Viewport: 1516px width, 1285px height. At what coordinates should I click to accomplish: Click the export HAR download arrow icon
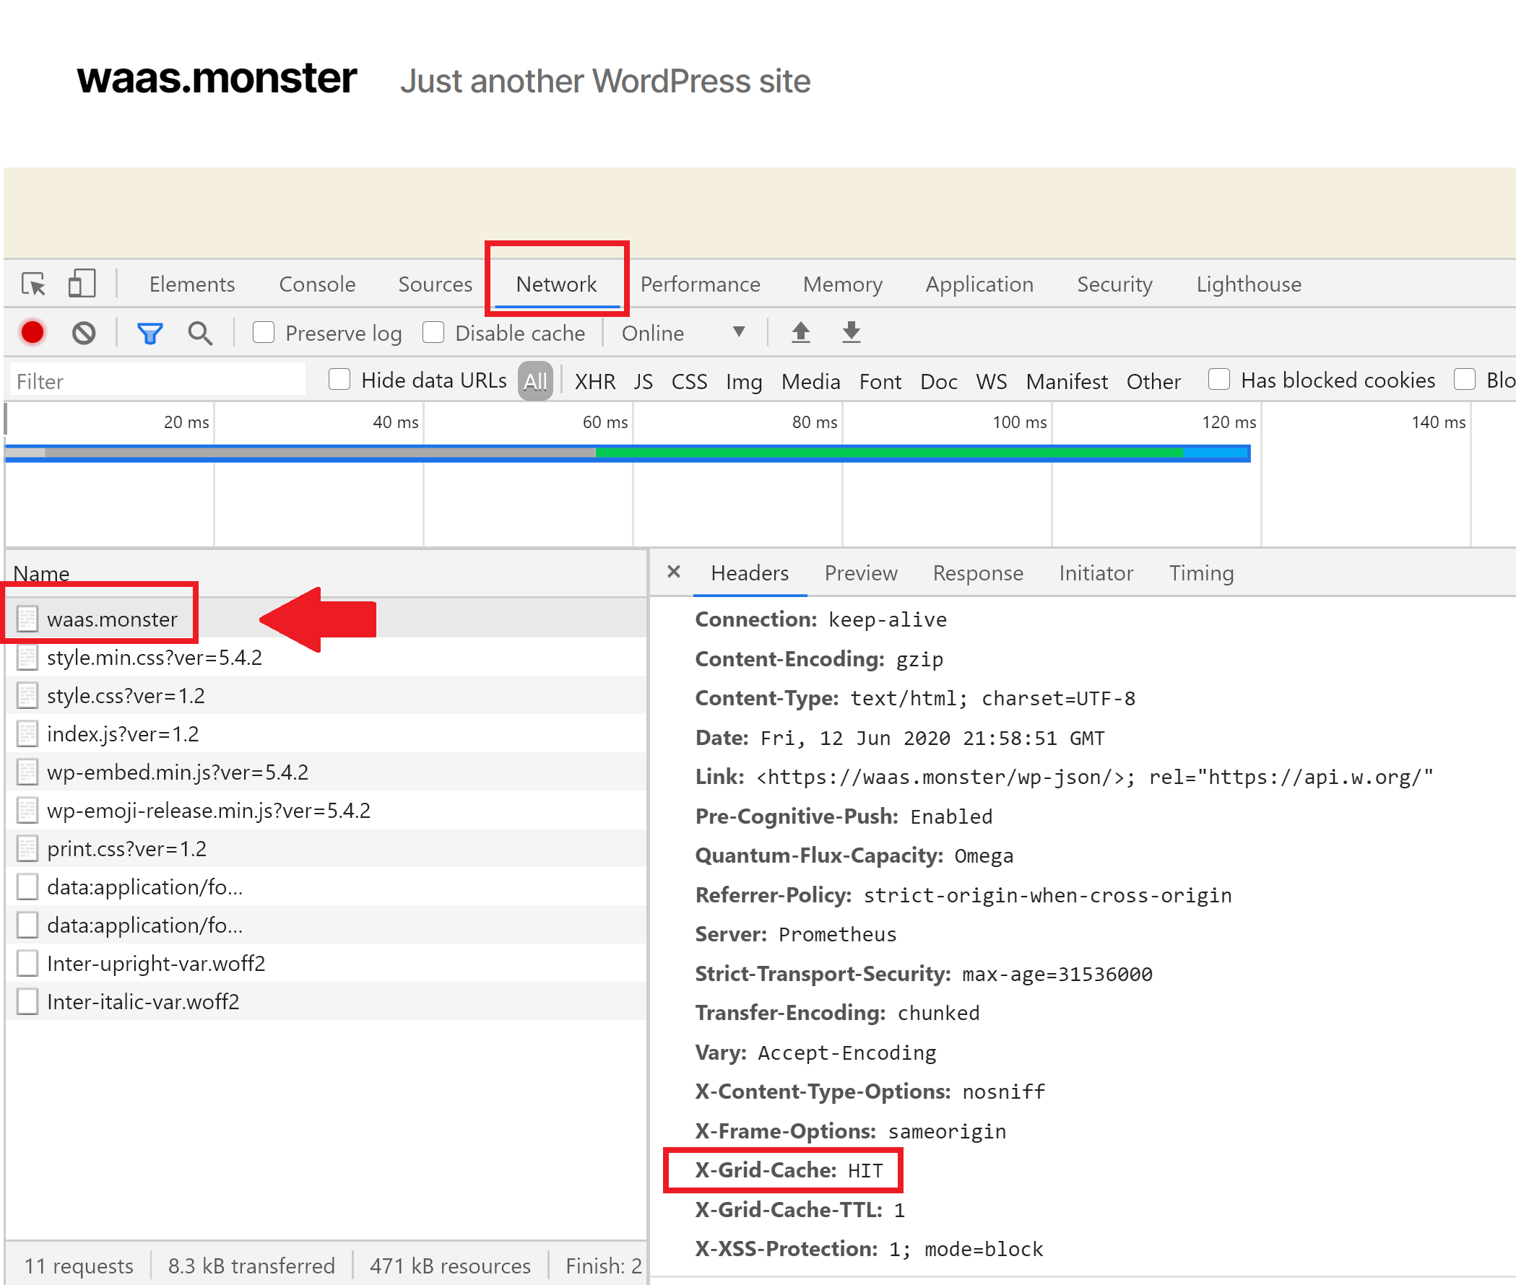852,333
